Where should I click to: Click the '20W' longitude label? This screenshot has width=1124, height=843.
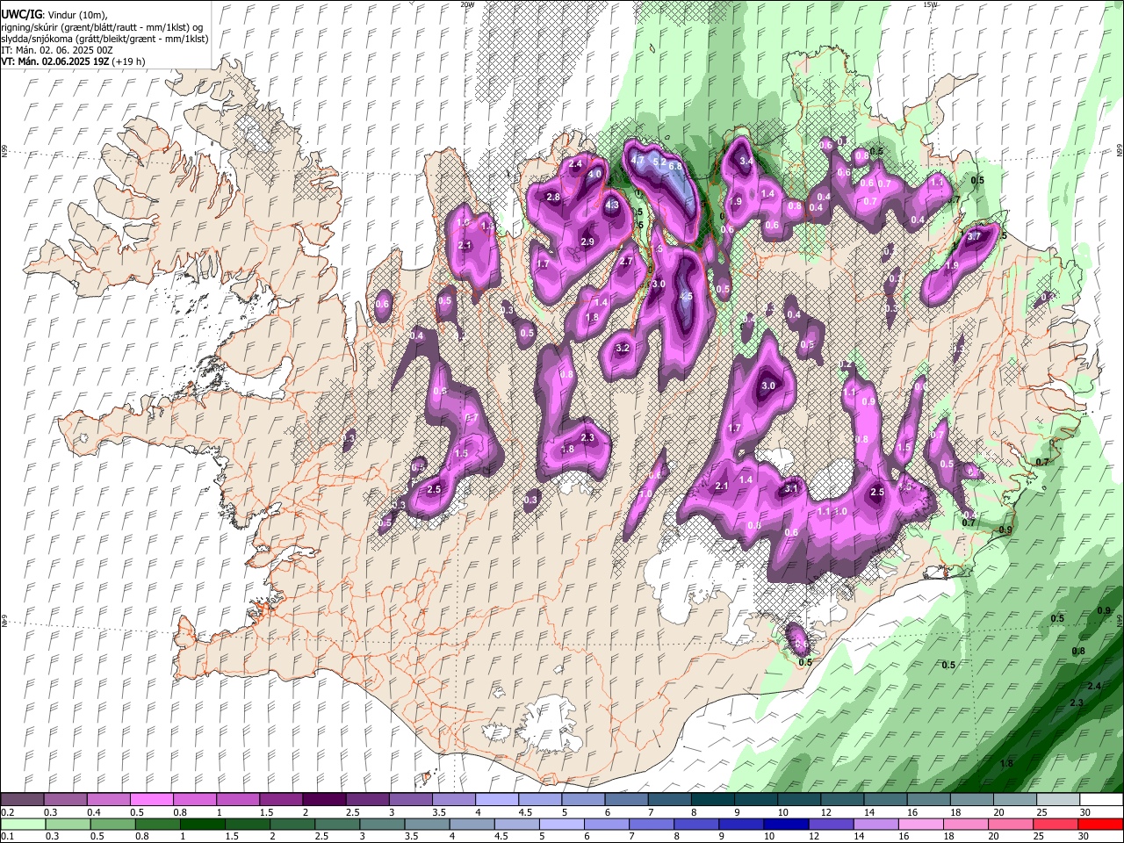(467, 4)
